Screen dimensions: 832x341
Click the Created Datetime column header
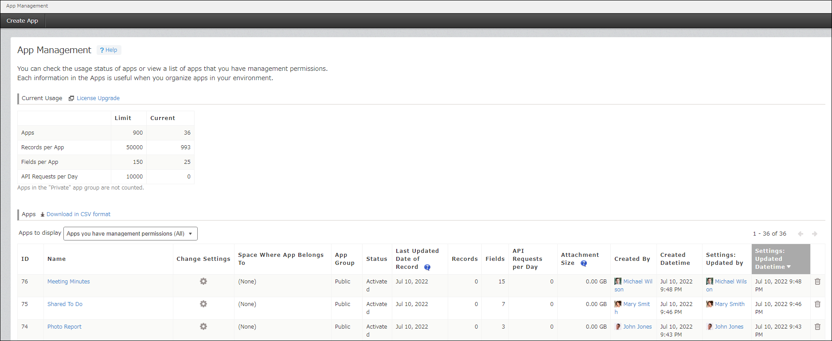tap(680, 259)
